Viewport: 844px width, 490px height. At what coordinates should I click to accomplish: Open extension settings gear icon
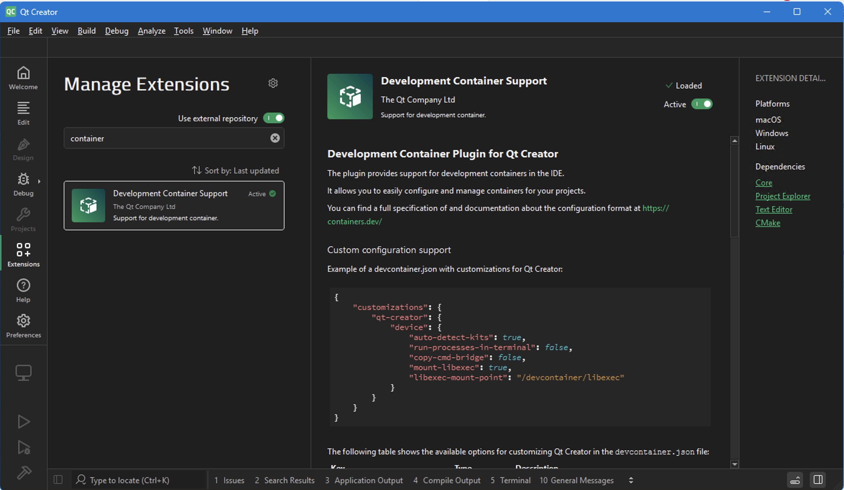[x=273, y=83]
